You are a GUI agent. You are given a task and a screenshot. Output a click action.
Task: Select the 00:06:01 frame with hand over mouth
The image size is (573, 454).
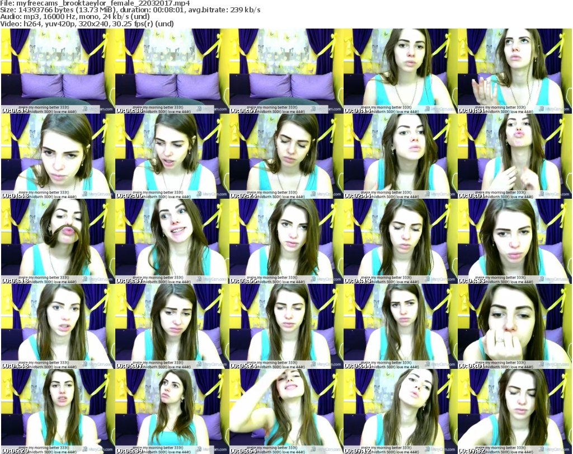(514, 326)
